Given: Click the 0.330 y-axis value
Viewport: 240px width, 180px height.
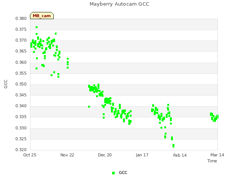Looking at the screenshot, I should click(21, 128).
